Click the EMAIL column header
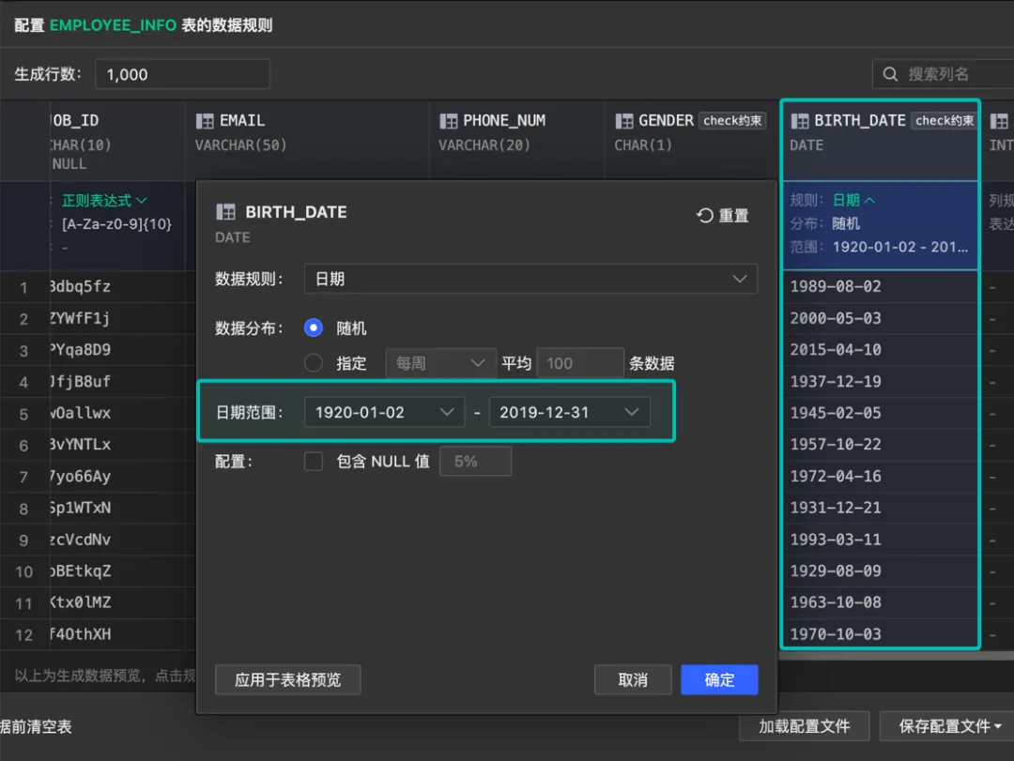Image resolution: width=1014 pixels, height=761 pixels. tap(306, 140)
